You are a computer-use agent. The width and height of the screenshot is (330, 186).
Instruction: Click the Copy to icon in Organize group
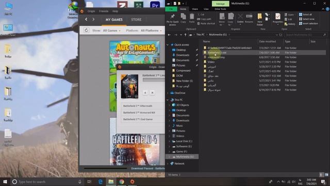click(x=230, y=20)
